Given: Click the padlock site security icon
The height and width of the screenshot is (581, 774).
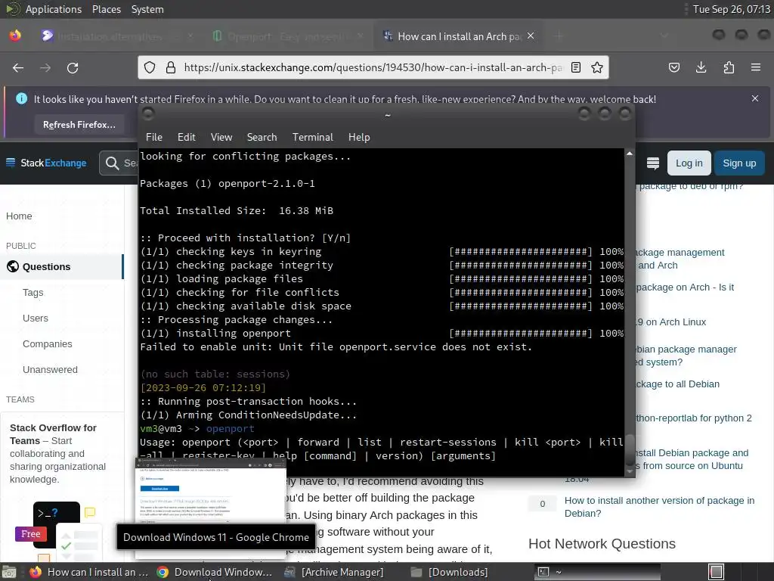Looking at the screenshot, I should pos(170,67).
